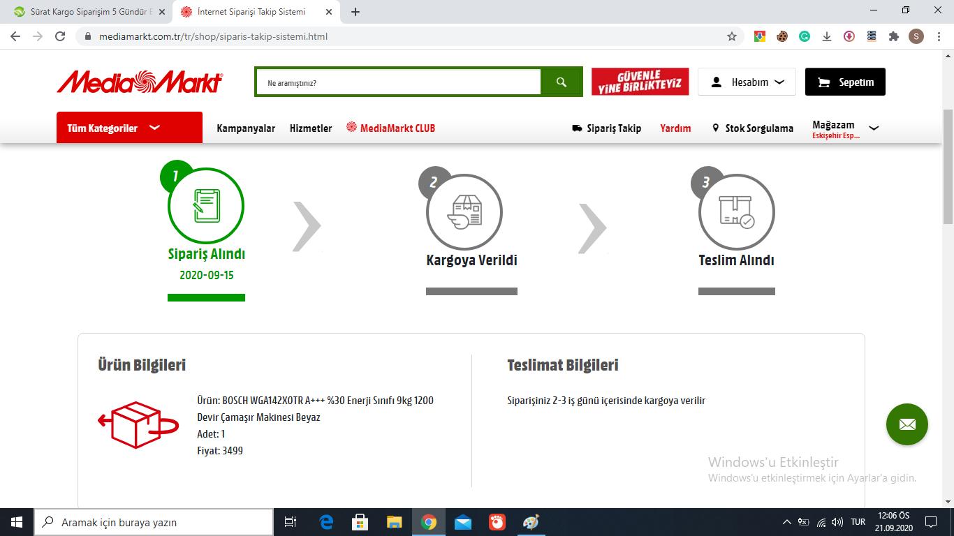Close the Sürat Kargo tab
This screenshot has width=954, height=536.
point(162,12)
